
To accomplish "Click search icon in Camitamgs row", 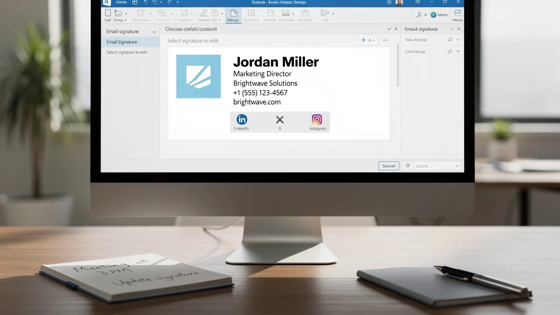I will pyautogui.click(x=450, y=51).
